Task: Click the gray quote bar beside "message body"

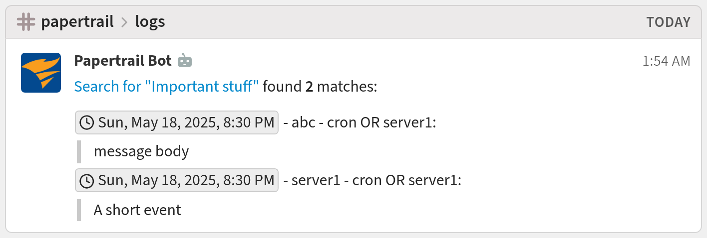Action: (x=79, y=151)
